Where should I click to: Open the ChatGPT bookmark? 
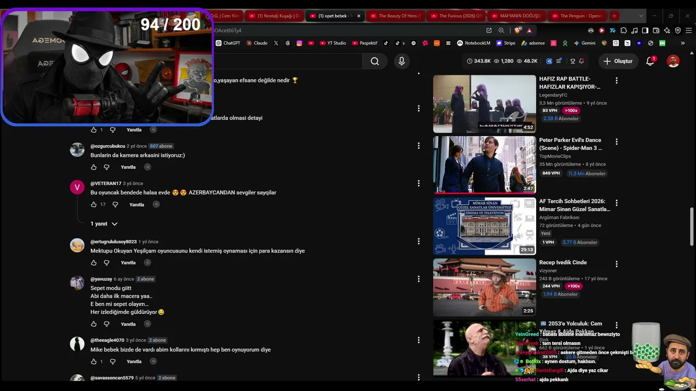(228, 43)
